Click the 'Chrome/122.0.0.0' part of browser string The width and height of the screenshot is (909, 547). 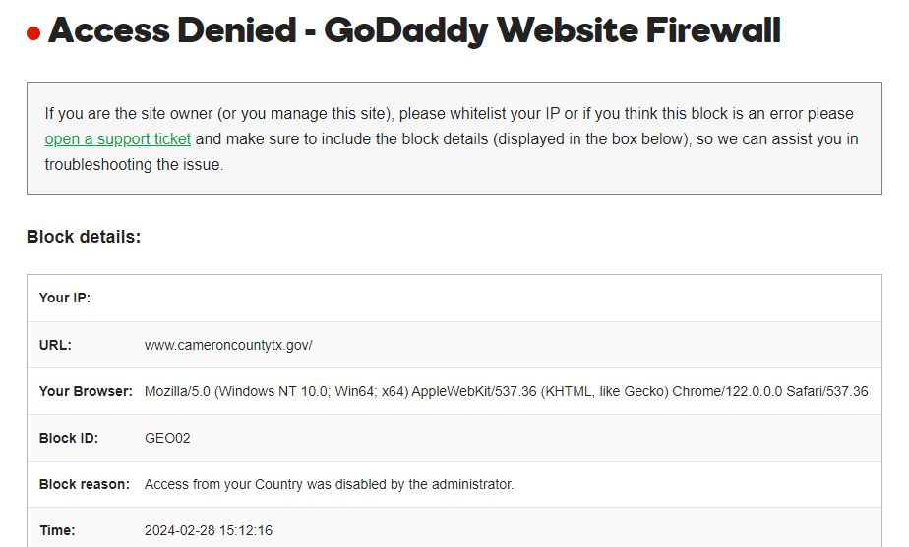727,391
